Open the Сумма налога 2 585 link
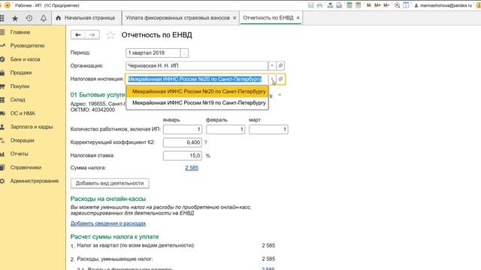The image size is (481, 270). [x=192, y=168]
